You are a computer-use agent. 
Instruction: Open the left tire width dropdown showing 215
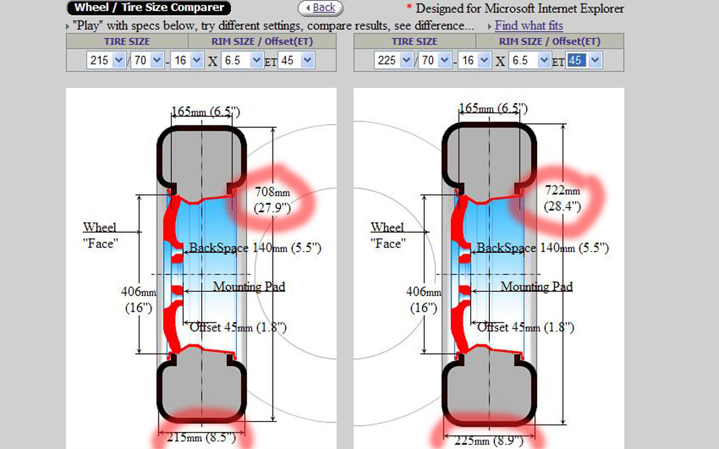click(x=106, y=61)
